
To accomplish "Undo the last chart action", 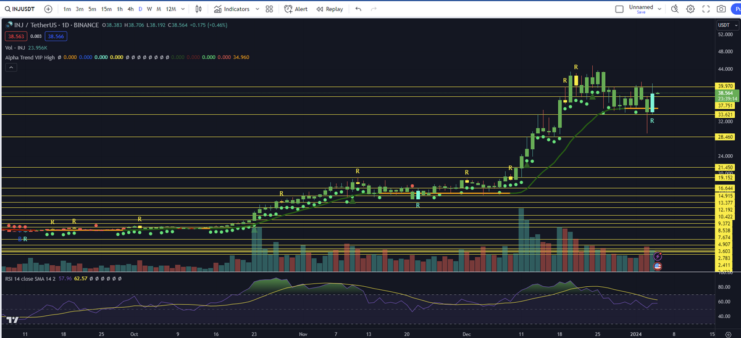I will [x=358, y=9].
